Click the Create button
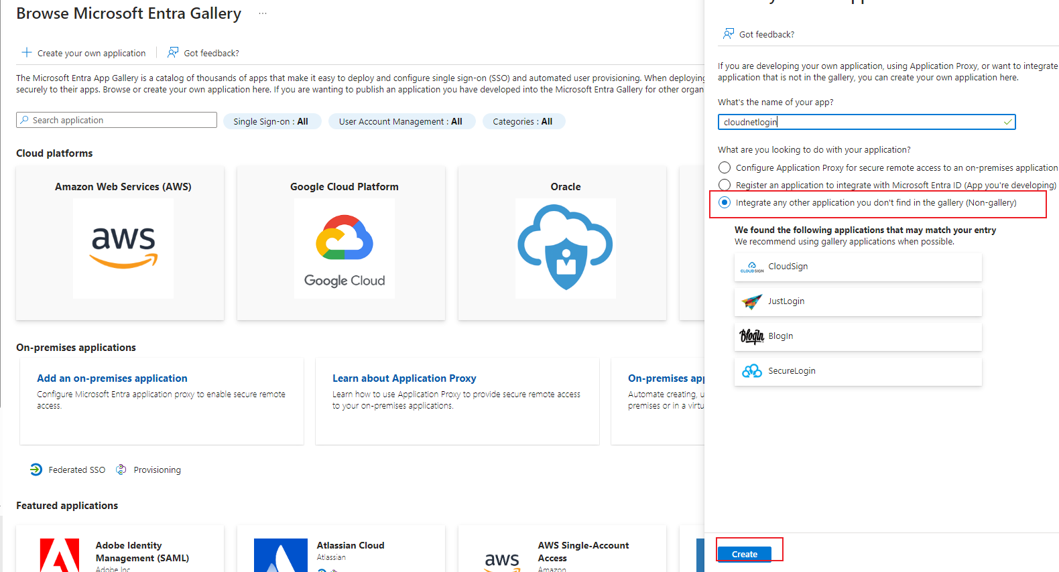This screenshot has height=572, width=1059. pyautogui.click(x=745, y=554)
